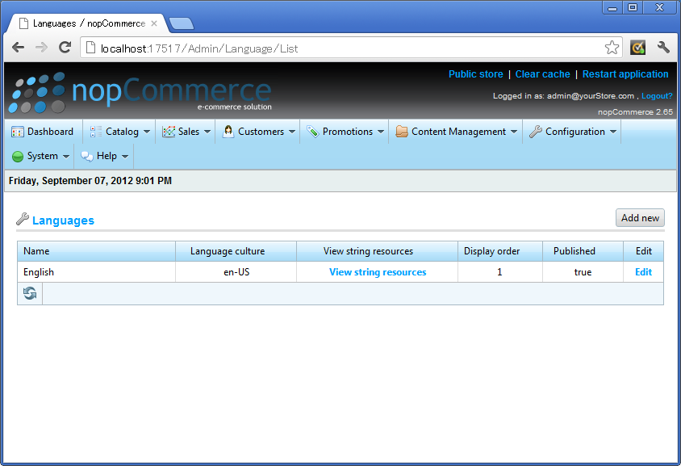Screen dimensions: 681x466
Task: Click the Catalog menu icon
Action: [x=95, y=132]
